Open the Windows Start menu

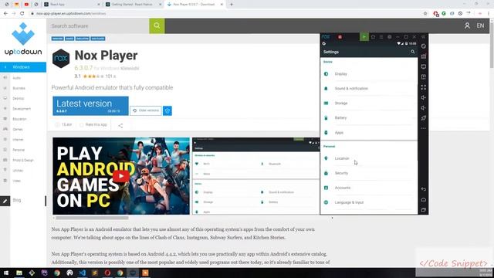tap(6, 273)
